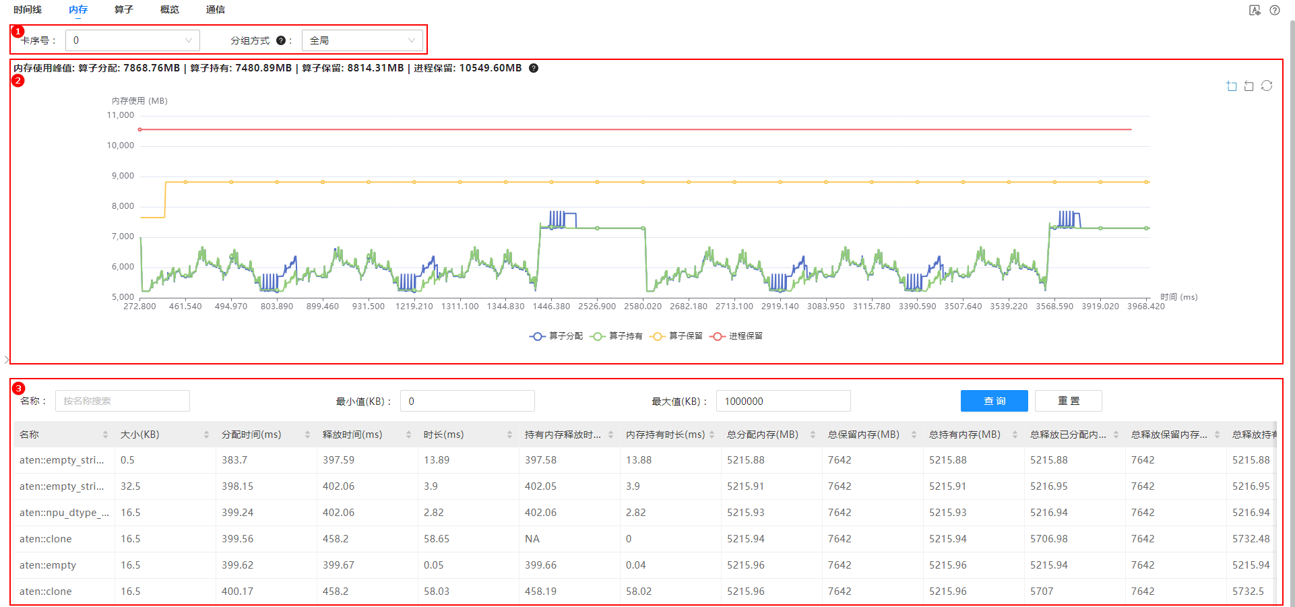Expand the collapsed left side panel arrow
This screenshot has height=607, width=1295.
click(x=6, y=360)
